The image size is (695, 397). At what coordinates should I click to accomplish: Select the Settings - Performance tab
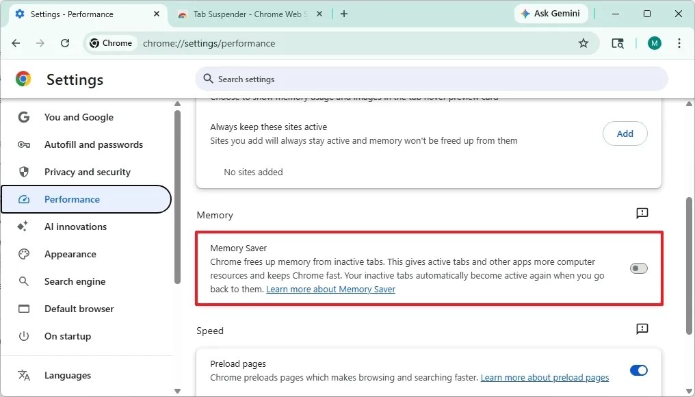click(88, 14)
